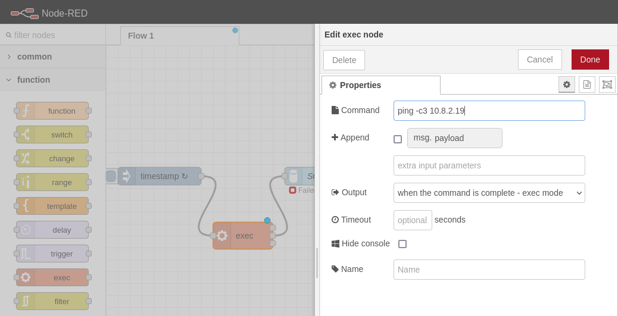Click the exec node on the canvas
The width and height of the screenshot is (618, 316).
point(243,236)
